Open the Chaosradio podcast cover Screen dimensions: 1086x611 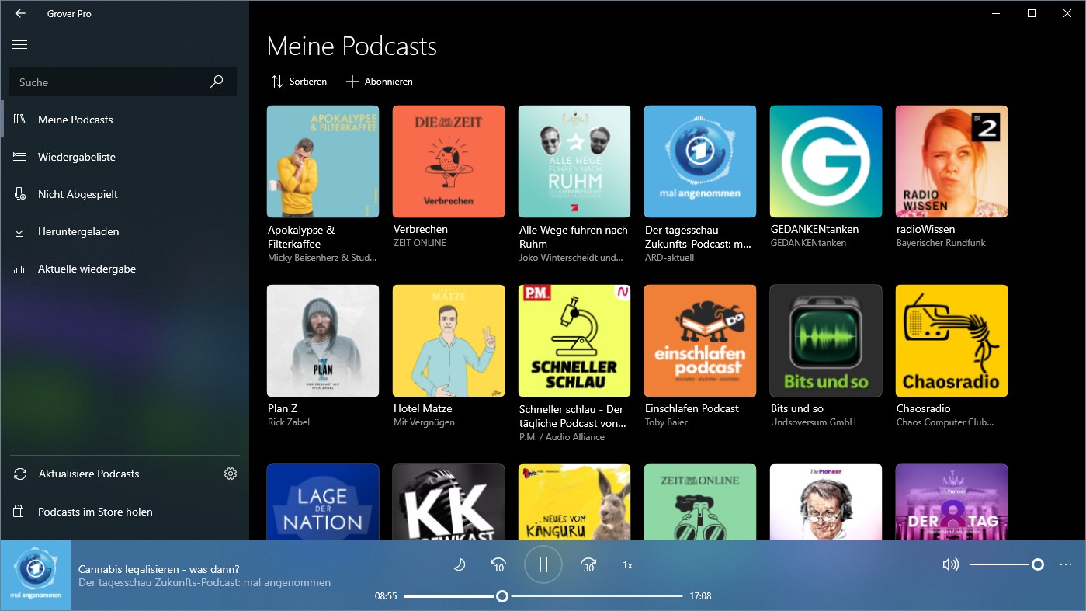952,341
